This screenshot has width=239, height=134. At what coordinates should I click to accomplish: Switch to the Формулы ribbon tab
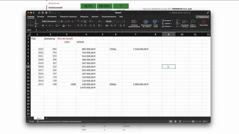[84, 17]
